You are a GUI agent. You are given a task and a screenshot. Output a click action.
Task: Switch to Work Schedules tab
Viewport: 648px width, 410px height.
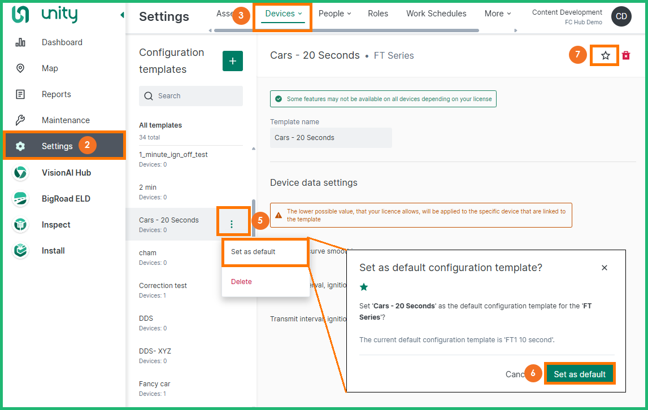pyautogui.click(x=436, y=14)
